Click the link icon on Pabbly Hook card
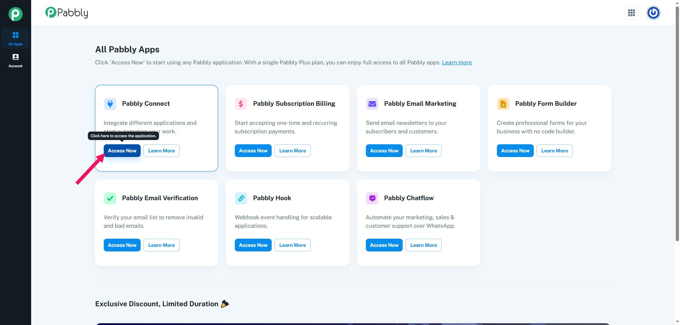 pos(241,198)
